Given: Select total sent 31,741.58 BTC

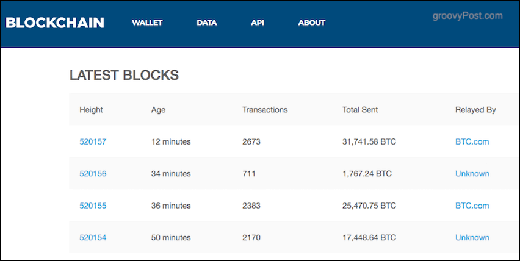Looking at the screenshot, I should pyautogui.click(x=369, y=141).
